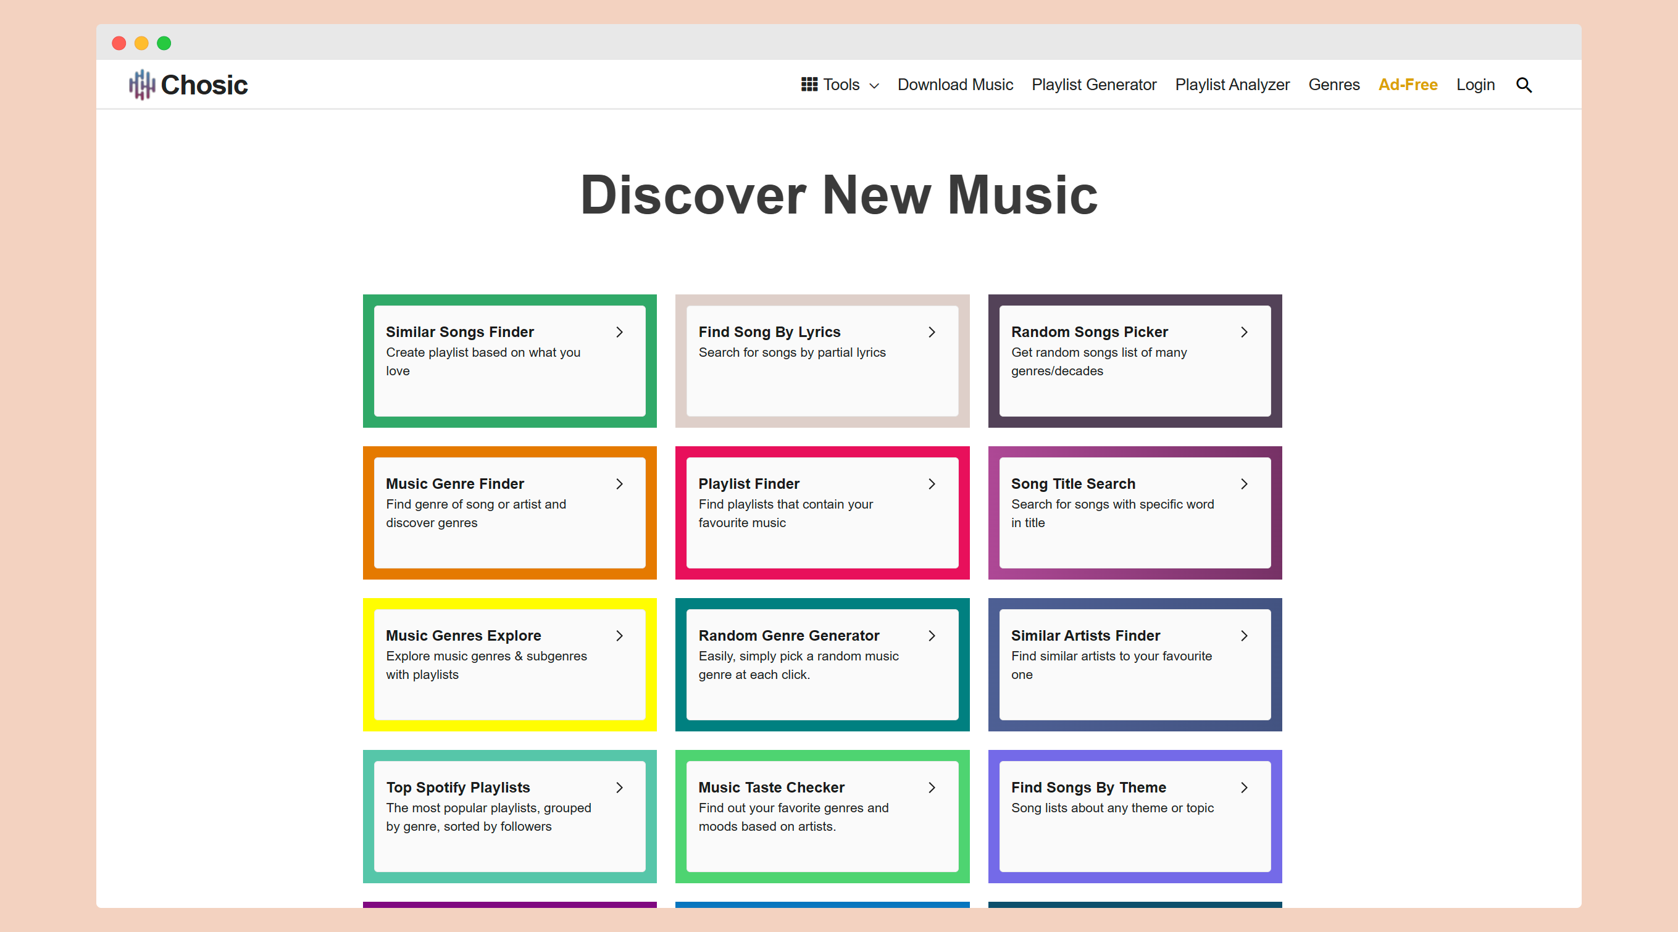
Task: Click arrow on Music Genre Finder card
Action: coord(619,484)
